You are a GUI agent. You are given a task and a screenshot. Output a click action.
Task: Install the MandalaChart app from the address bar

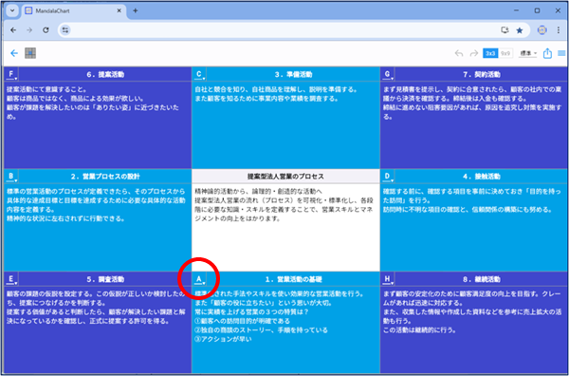coord(505,30)
